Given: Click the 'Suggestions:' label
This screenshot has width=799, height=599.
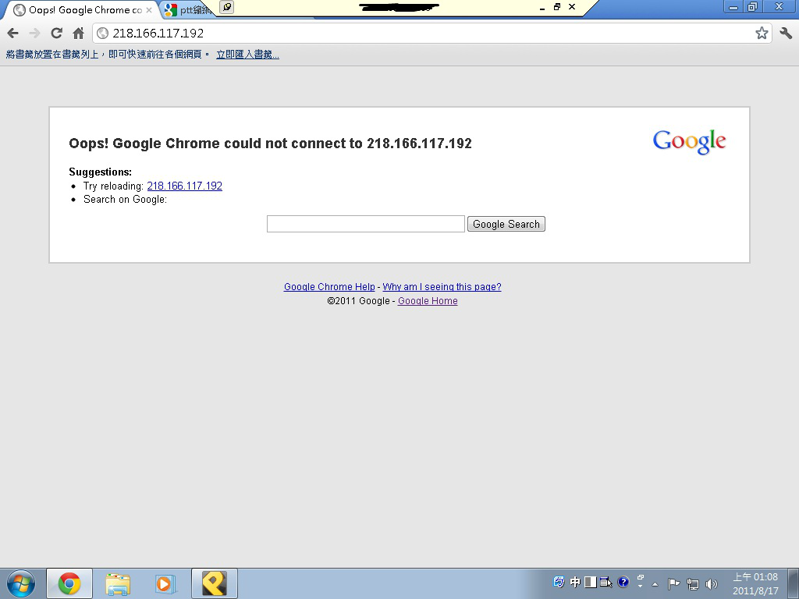Looking at the screenshot, I should pos(101,172).
